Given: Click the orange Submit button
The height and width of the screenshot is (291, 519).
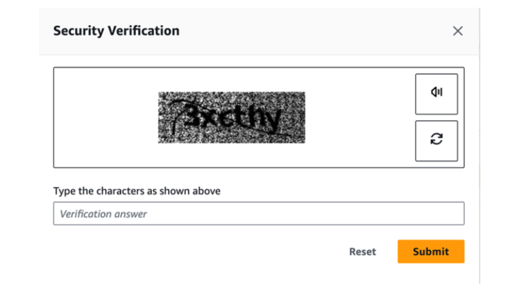Looking at the screenshot, I should 431,251.
